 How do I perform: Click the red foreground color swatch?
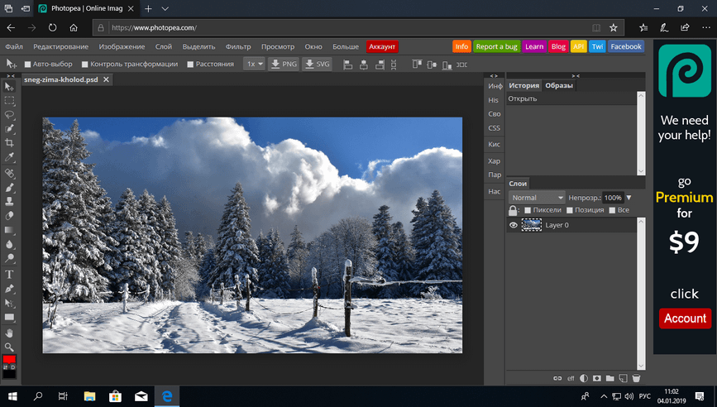click(x=9, y=359)
